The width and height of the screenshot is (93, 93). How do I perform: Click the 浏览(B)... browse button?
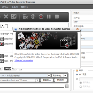[x=47, y=80]
